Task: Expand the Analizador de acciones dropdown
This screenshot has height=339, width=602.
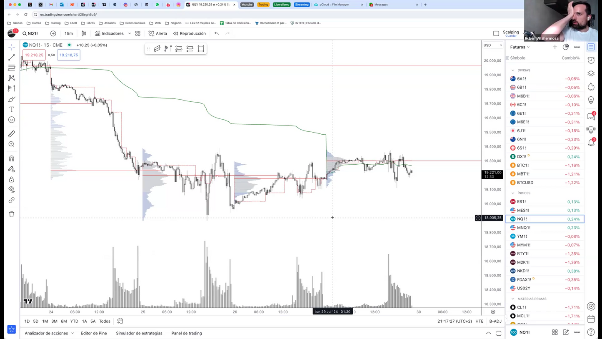Action: click(x=49, y=333)
